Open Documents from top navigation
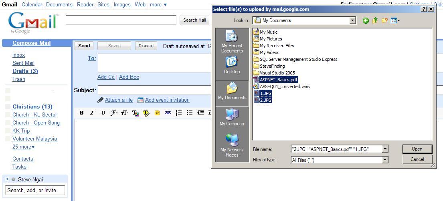This screenshot has height=201, width=443. pyautogui.click(x=59, y=5)
